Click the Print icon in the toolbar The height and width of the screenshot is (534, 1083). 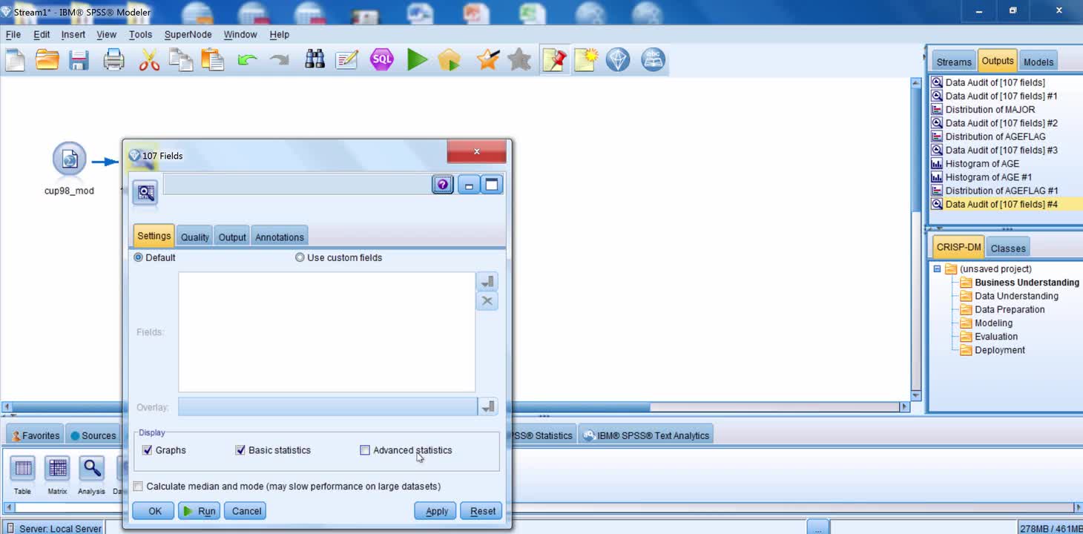pyautogui.click(x=113, y=60)
